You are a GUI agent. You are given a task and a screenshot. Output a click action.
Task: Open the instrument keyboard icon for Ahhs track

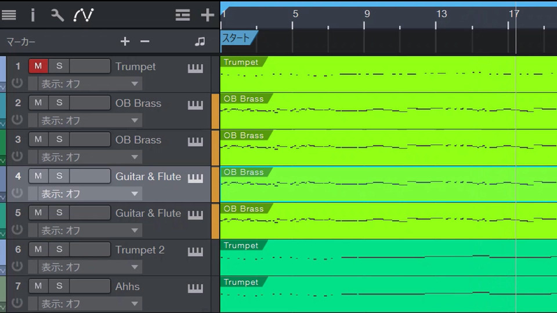pos(196,288)
